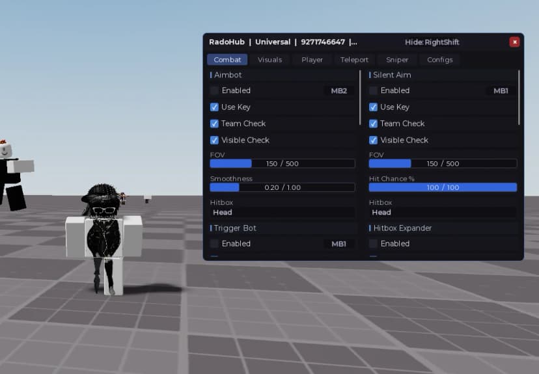Screen dimensions: 539x374
Task: Adjust the Silent Aim FOV slider
Action: pos(443,163)
